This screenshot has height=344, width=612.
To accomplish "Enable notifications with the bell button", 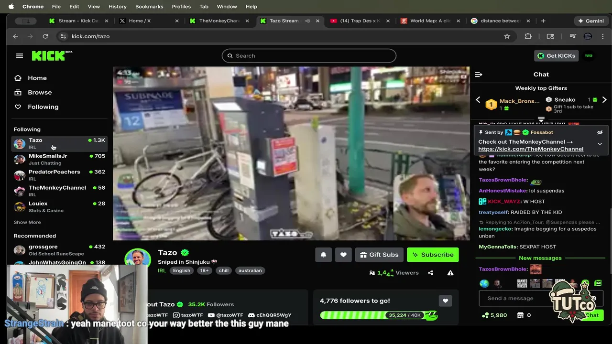I will tap(323, 255).
